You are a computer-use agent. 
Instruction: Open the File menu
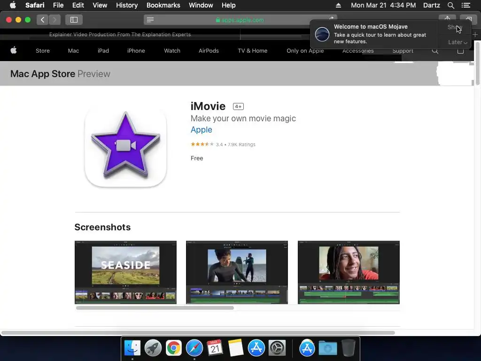58,5
